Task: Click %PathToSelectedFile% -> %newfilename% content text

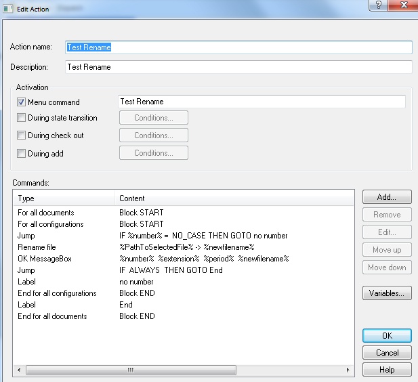Action: (x=186, y=247)
